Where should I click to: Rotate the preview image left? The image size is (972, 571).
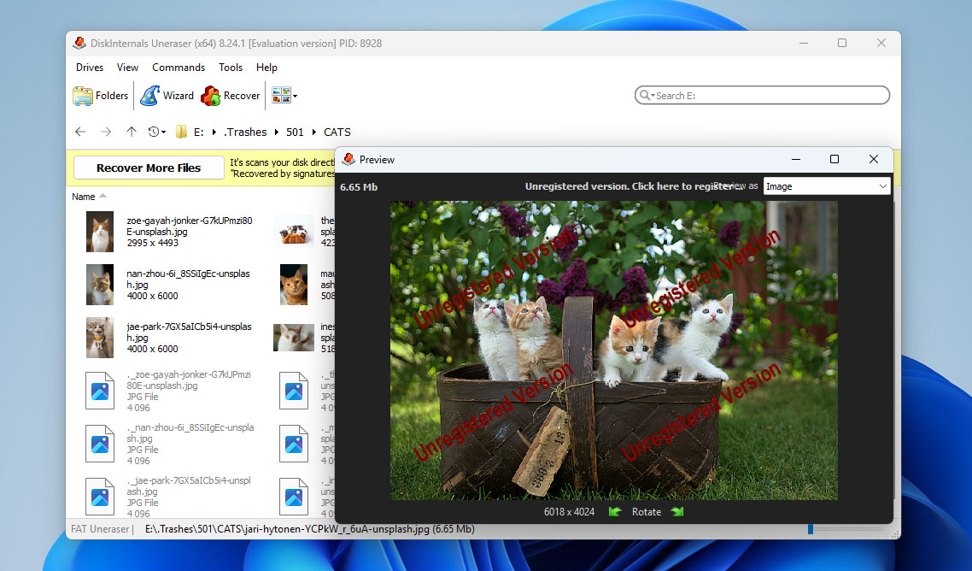(615, 512)
